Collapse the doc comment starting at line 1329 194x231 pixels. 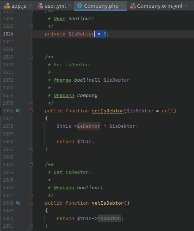pyautogui.click(x=31, y=57)
